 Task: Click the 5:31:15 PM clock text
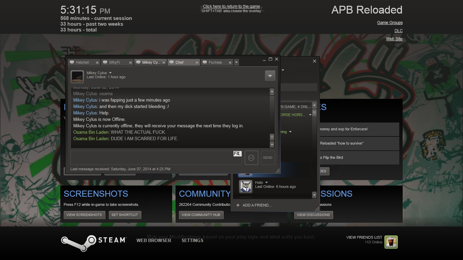click(x=85, y=10)
